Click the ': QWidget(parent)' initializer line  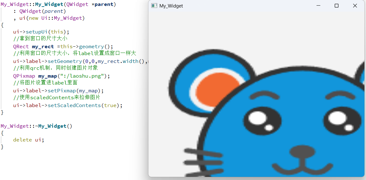point(40,11)
